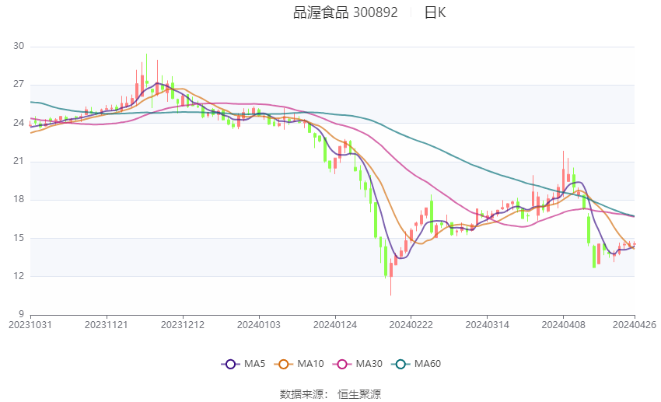This screenshot has height=402, width=661.
Task: Click the 12 price axis label
Action: (x=19, y=276)
